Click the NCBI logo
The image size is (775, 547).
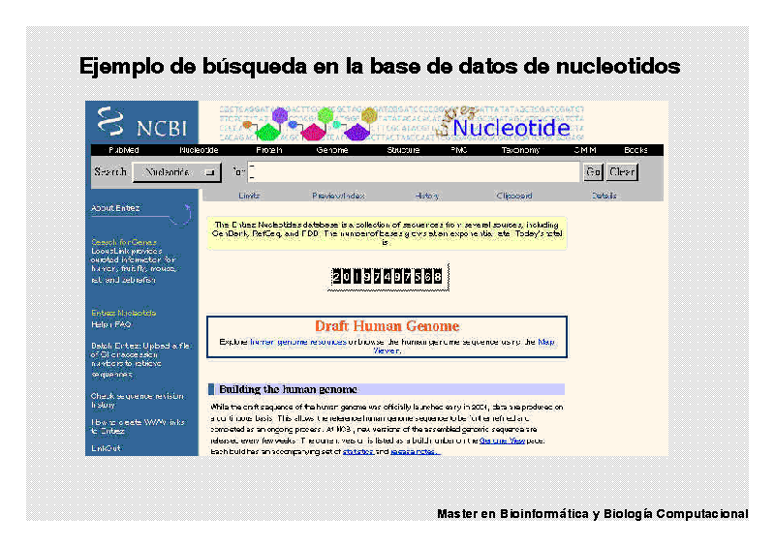coord(141,124)
